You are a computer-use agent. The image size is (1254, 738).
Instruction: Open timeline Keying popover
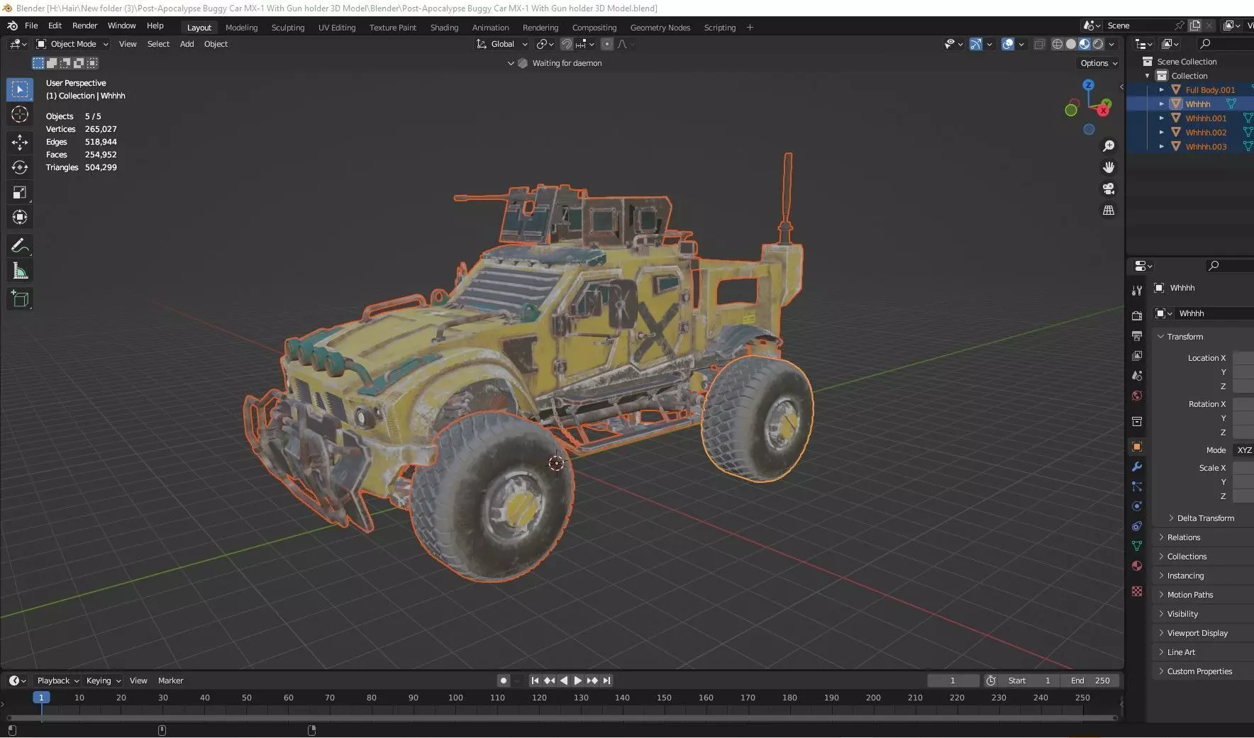(x=104, y=681)
